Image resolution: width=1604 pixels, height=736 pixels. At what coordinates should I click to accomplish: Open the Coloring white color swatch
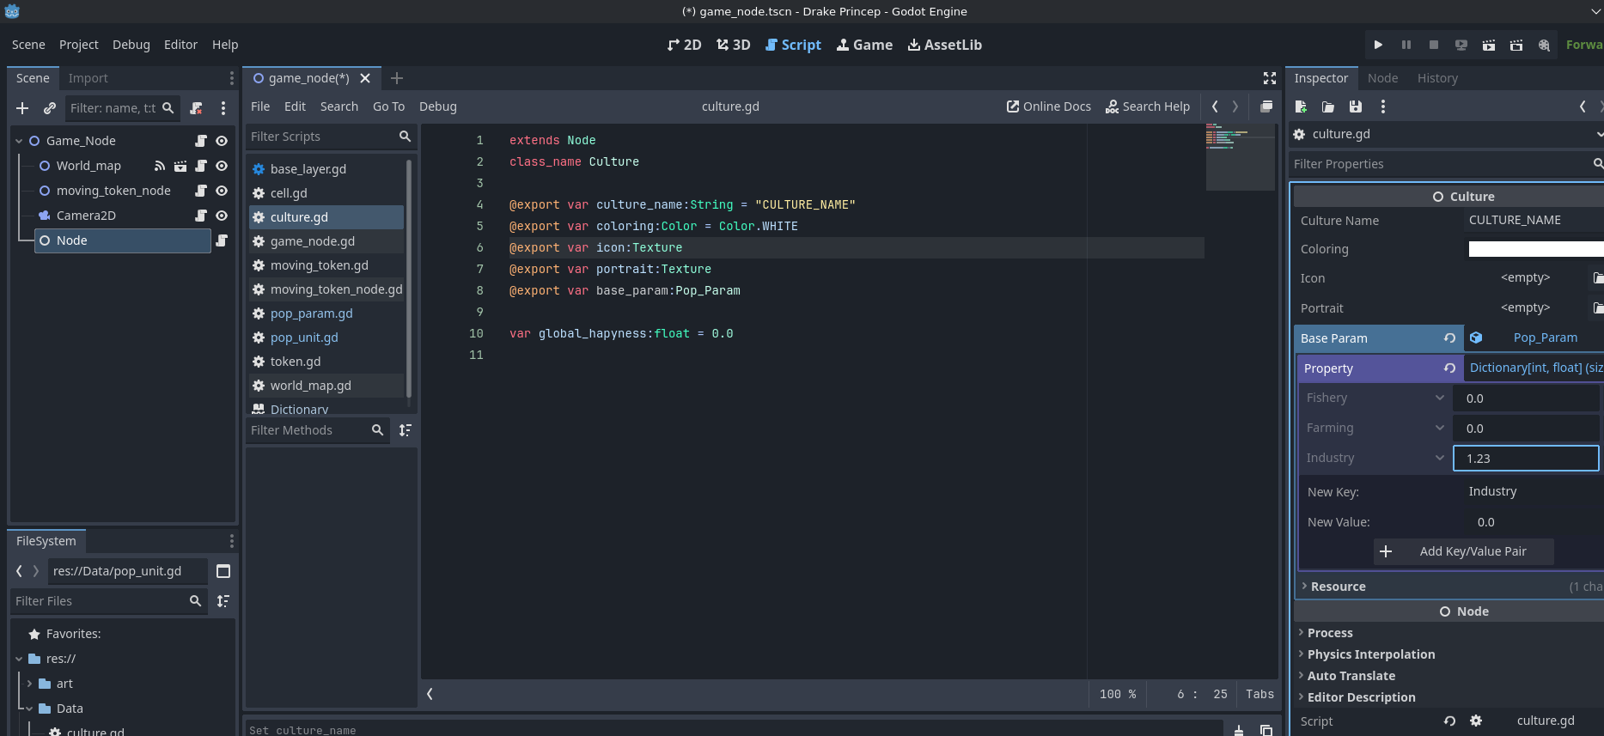(x=1534, y=249)
